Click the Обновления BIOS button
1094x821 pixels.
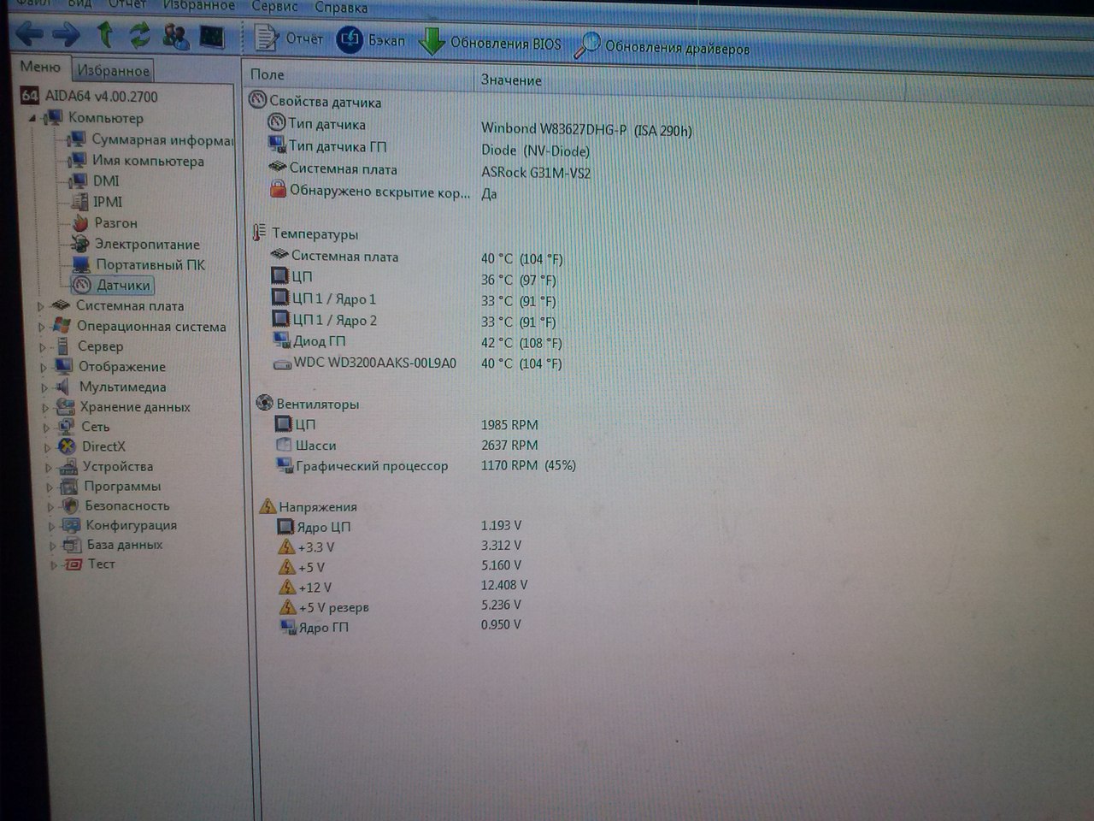click(490, 42)
